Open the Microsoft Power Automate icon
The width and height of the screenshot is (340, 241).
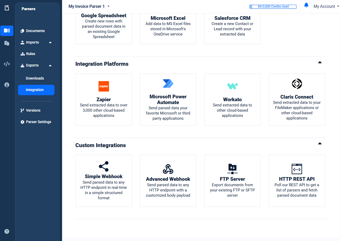168,83
